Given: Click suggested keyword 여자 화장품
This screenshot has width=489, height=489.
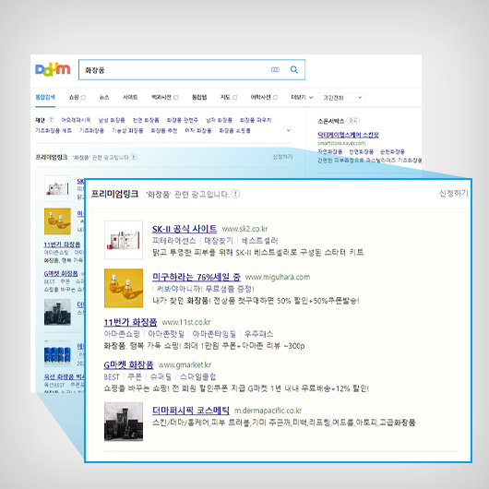Looking at the screenshot, I should [x=198, y=130].
